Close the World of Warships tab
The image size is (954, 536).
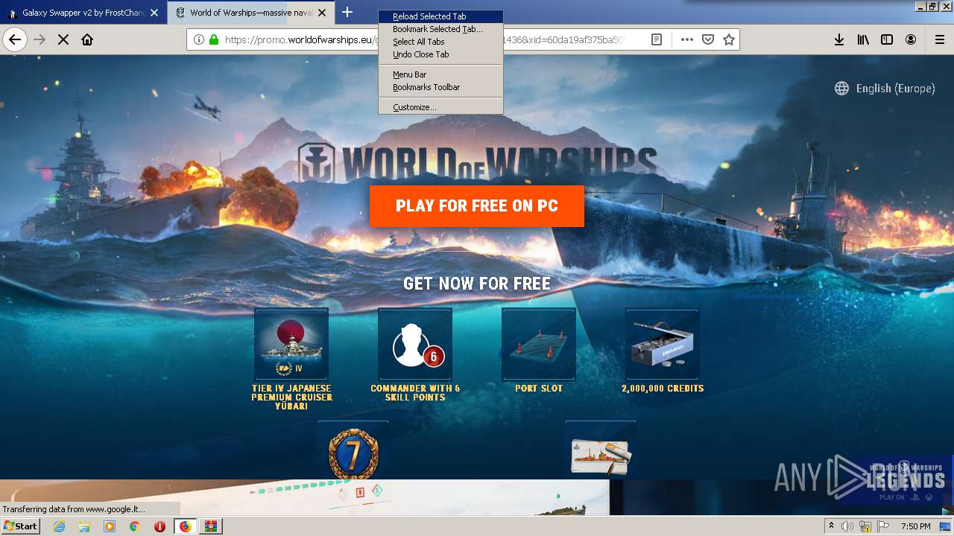click(x=321, y=13)
